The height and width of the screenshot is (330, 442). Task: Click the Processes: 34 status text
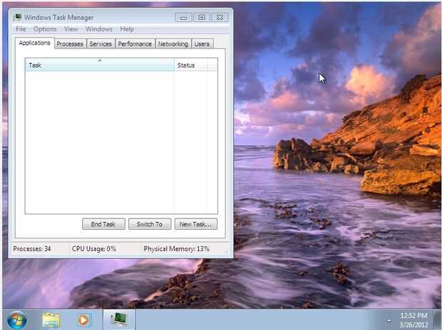[32, 249]
